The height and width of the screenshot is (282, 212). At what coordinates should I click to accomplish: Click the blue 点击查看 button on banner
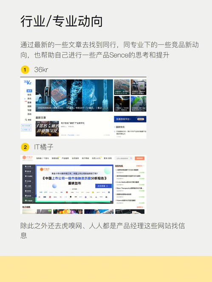tap(103, 186)
